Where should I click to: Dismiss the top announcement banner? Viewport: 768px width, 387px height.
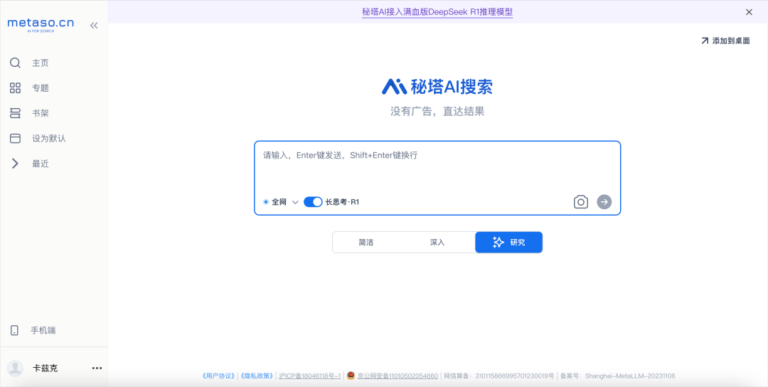pos(749,12)
